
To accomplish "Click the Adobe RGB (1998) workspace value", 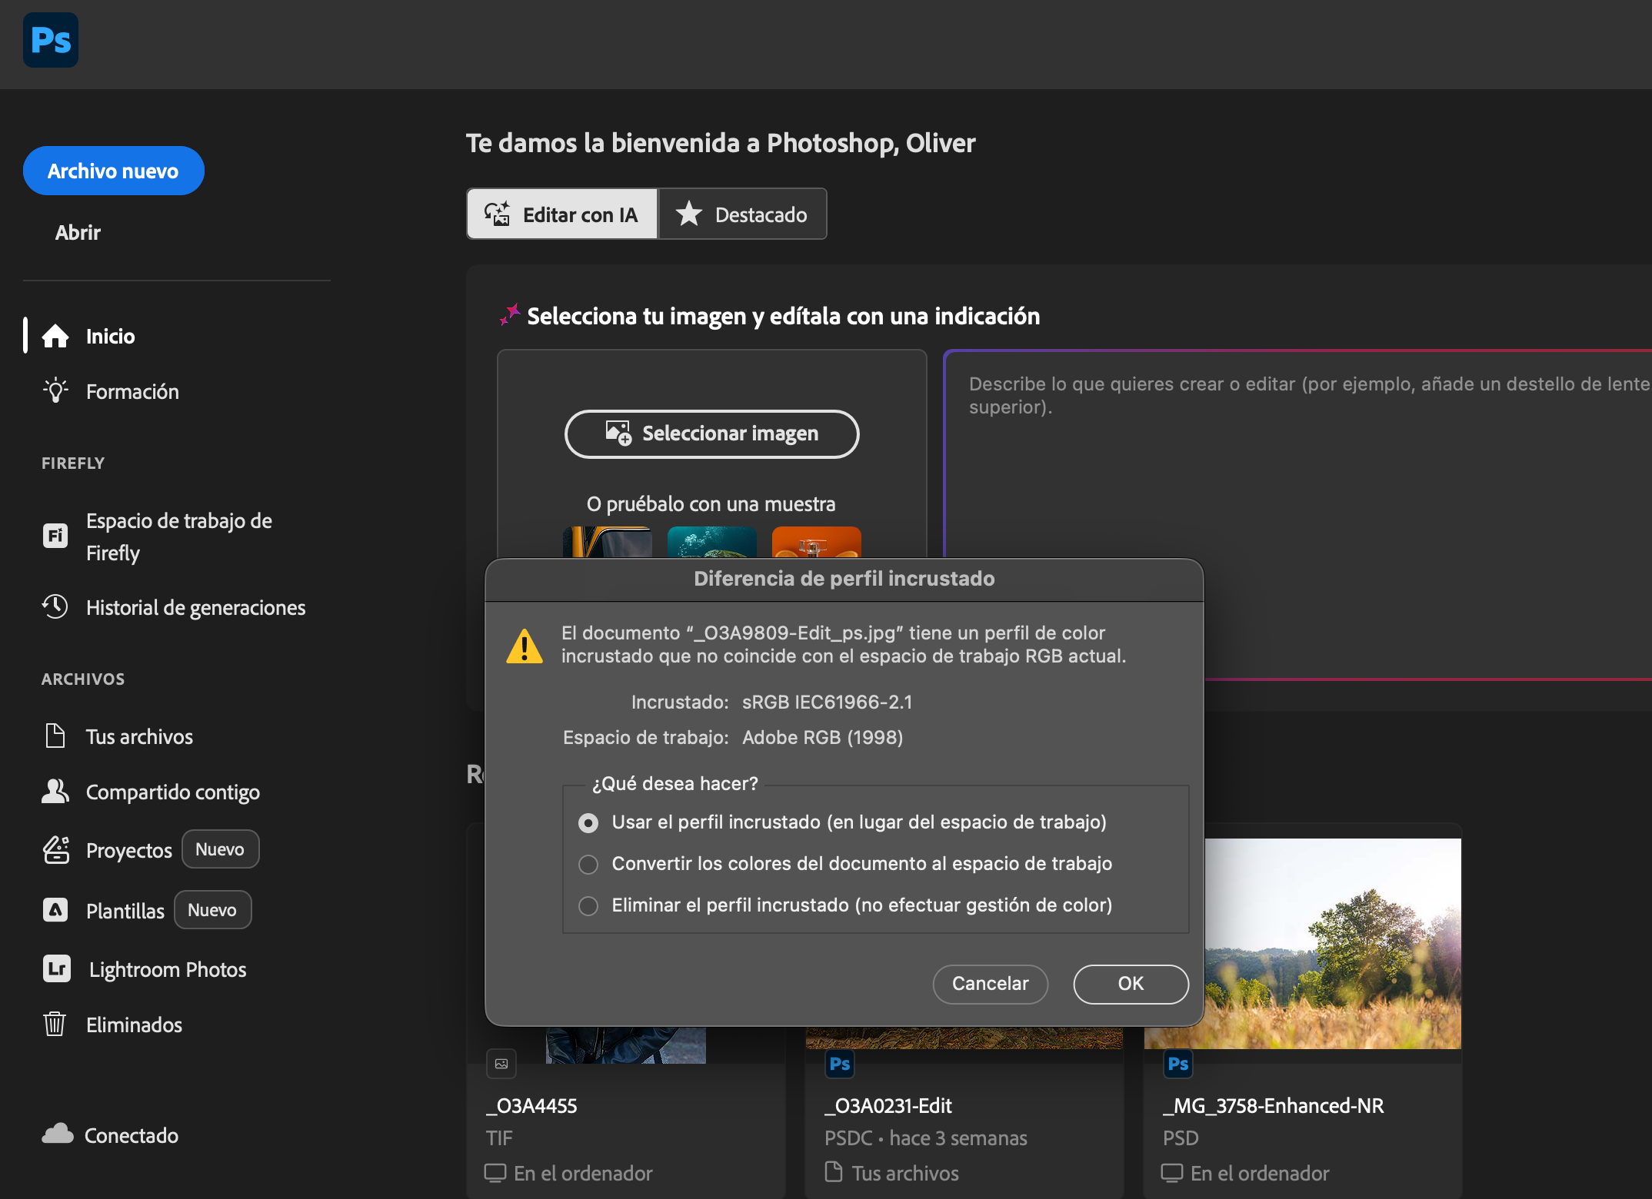I will point(823,737).
